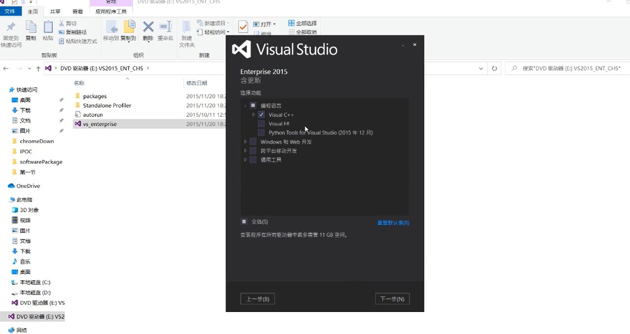This screenshot has width=630, height=334.
Task: Click the Explorer Forward navigation arrow
Action: 19,68
